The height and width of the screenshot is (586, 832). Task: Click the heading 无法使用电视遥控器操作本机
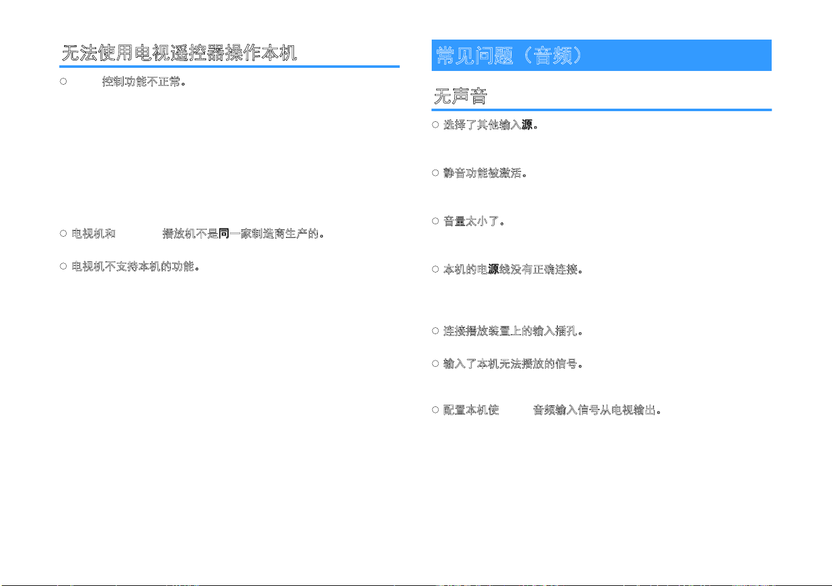(x=179, y=53)
